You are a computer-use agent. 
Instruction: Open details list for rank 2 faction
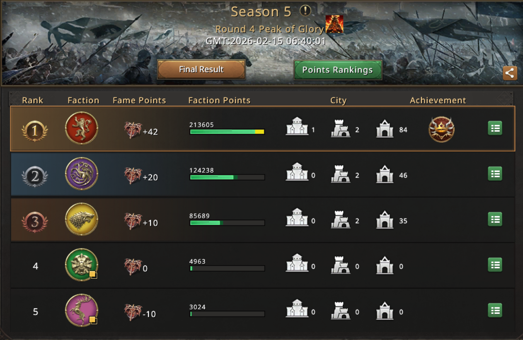pos(495,174)
